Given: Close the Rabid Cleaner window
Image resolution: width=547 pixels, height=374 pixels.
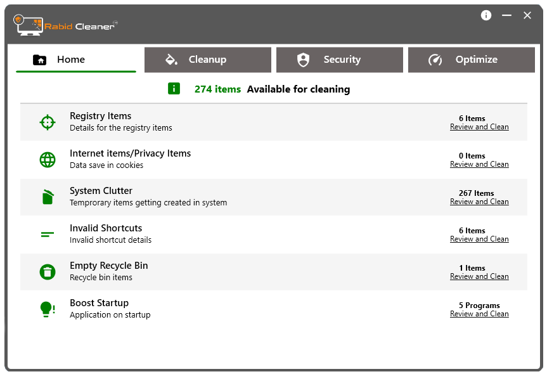Looking at the screenshot, I should [x=527, y=15].
